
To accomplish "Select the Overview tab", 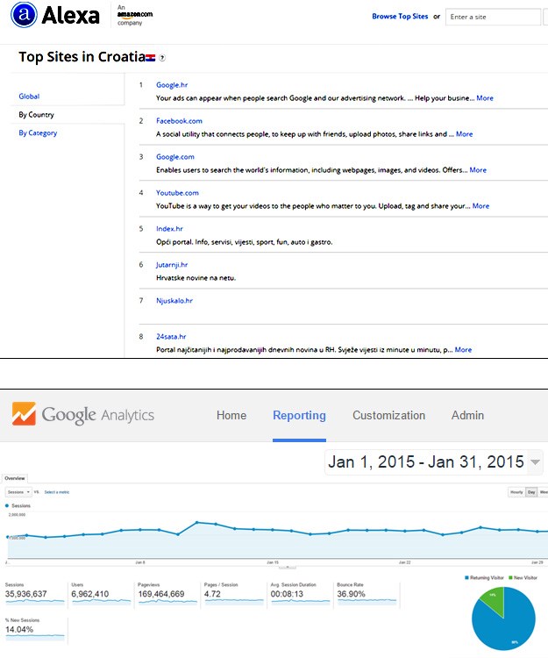I will 15,478.
